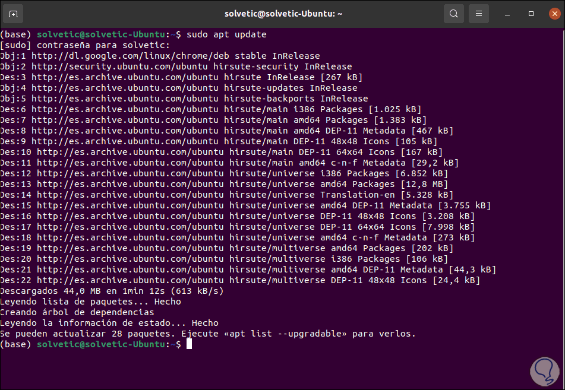The height and width of the screenshot is (390, 565).
Task: Minimize the terminal window
Action: click(x=507, y=14)
